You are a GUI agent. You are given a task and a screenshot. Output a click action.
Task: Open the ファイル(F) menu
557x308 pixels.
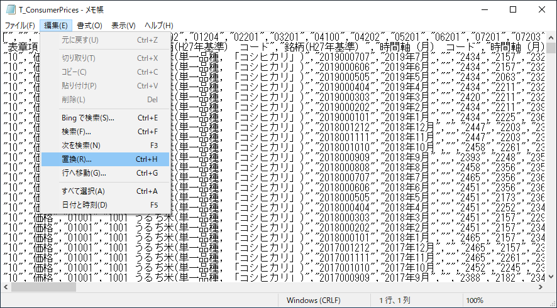tap(19, 26)
